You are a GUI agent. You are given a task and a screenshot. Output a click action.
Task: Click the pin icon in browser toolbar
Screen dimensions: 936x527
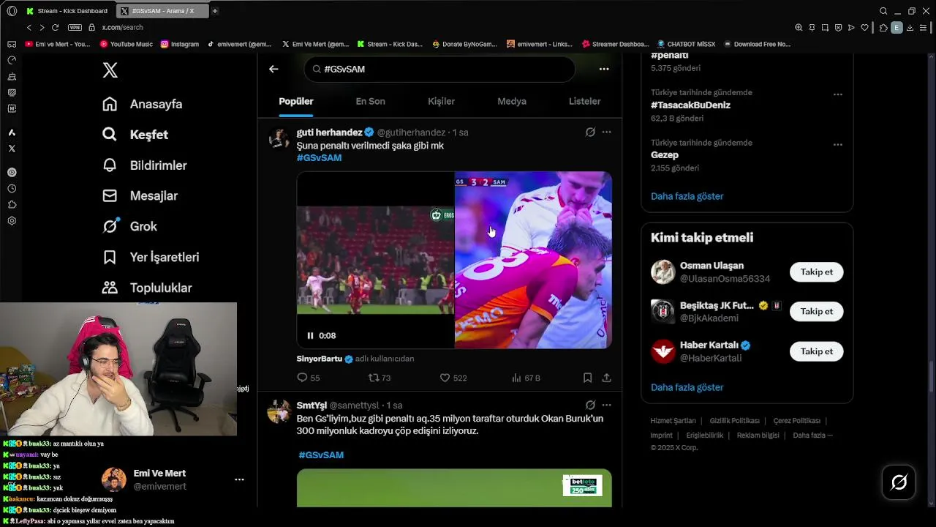pos(812,28)
